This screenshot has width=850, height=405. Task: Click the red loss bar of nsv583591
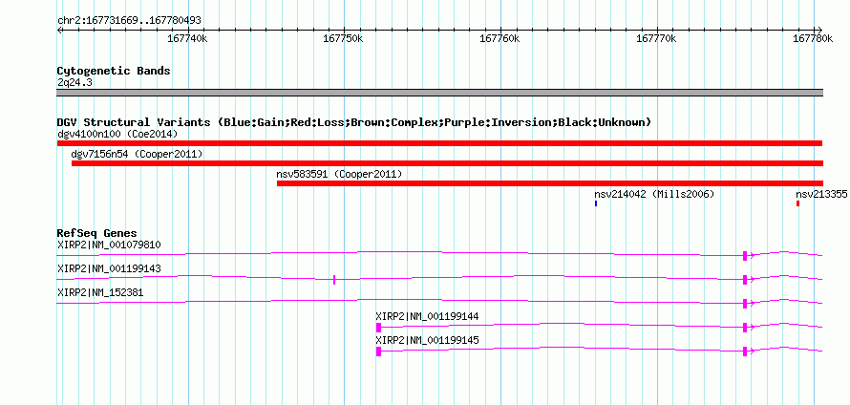tap(550, 183)
